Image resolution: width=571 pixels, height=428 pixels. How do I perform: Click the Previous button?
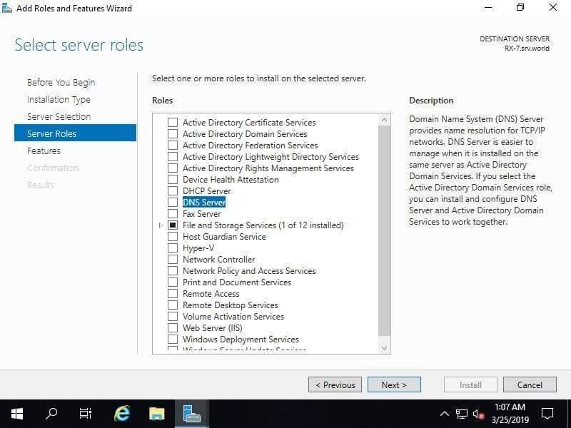click(x=335, y=384)
